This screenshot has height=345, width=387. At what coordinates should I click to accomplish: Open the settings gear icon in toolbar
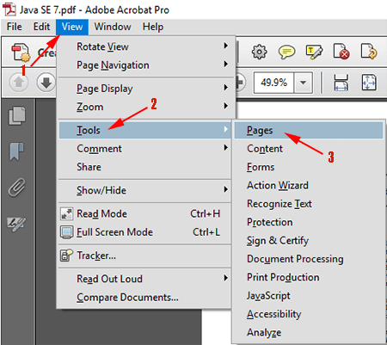tap(259, 52)
